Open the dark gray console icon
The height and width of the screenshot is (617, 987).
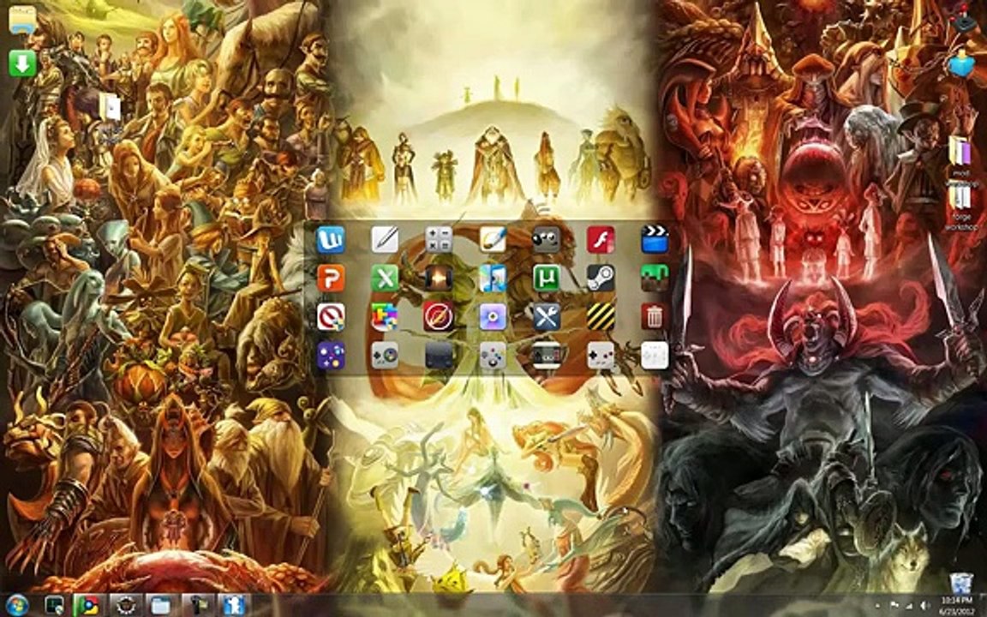pyautogui.click(x=439, y=356)
